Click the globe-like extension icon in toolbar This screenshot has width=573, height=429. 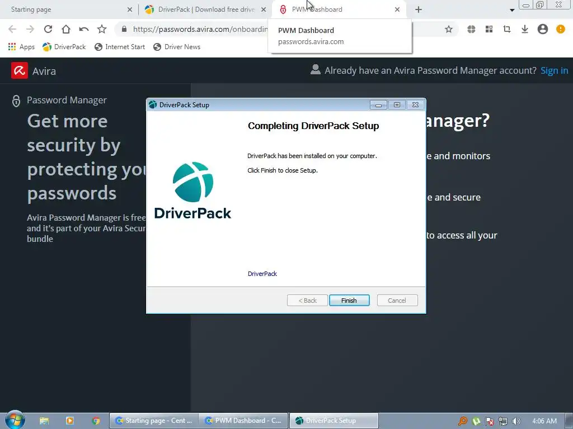coord(471,29)
